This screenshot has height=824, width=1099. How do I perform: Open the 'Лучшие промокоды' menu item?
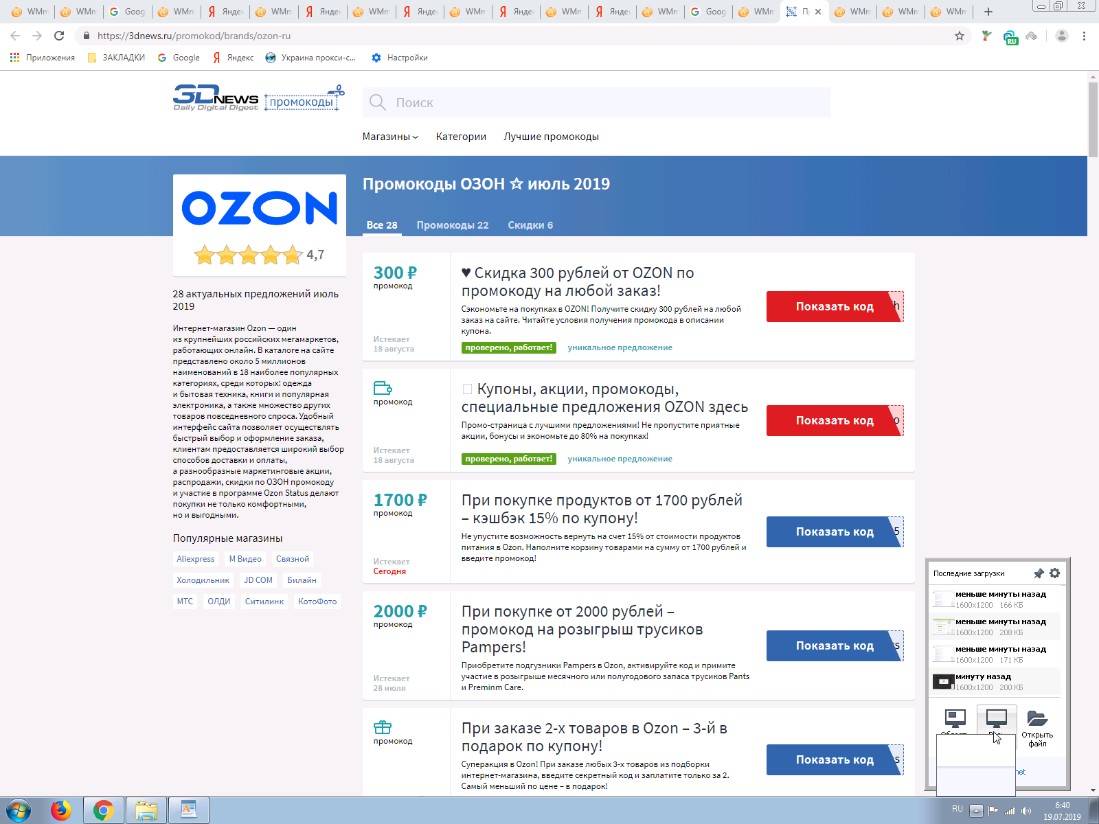coord(551,137)
